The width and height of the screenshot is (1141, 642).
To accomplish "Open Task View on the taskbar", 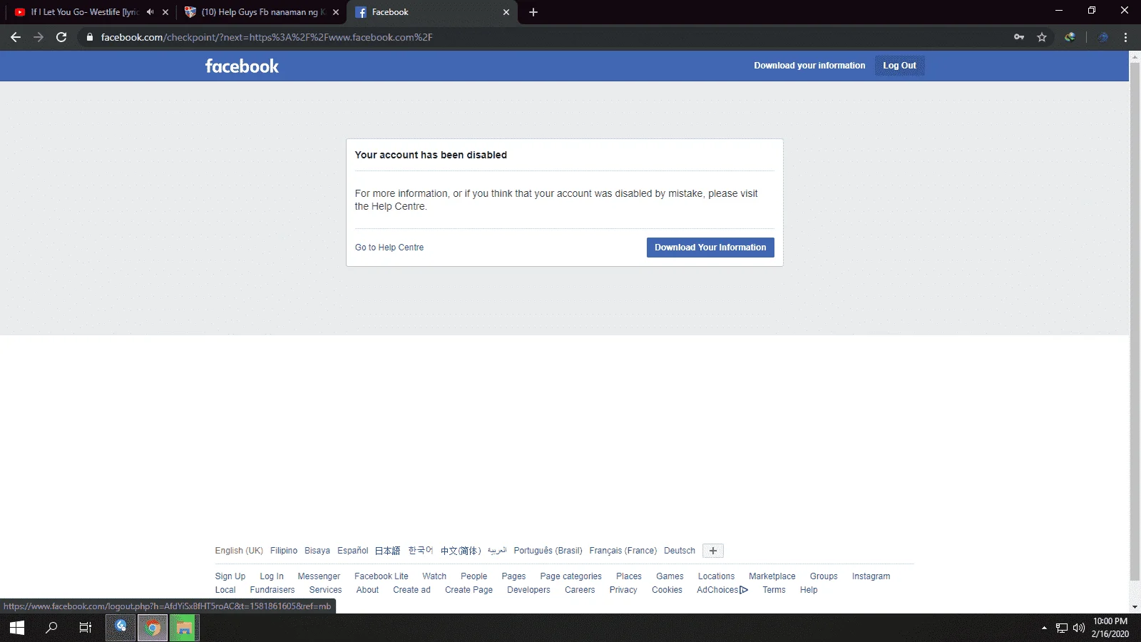I will [86, 628].
